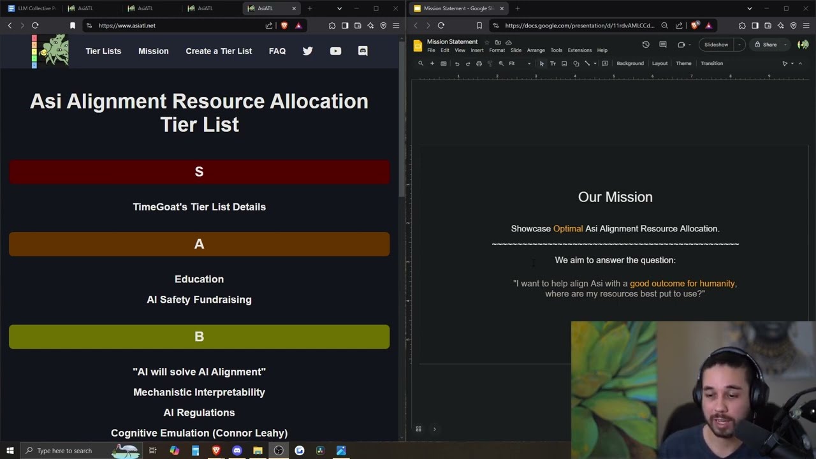816x459 pixels.
Task: Open the Twitter icon in site header
Action: click(x=308, y=51)
